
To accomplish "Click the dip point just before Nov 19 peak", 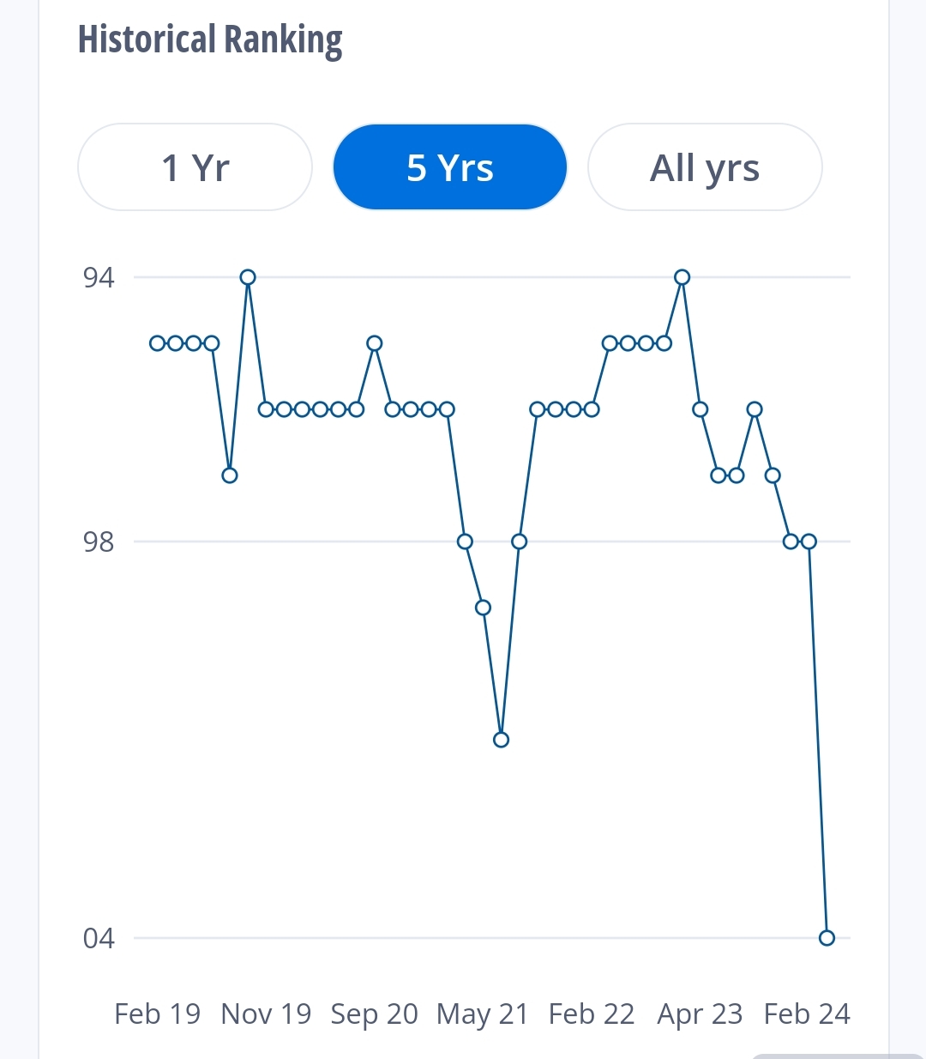I will tap(230, 475).
